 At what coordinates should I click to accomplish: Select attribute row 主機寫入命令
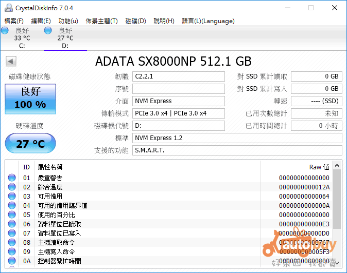coord(169,251)
